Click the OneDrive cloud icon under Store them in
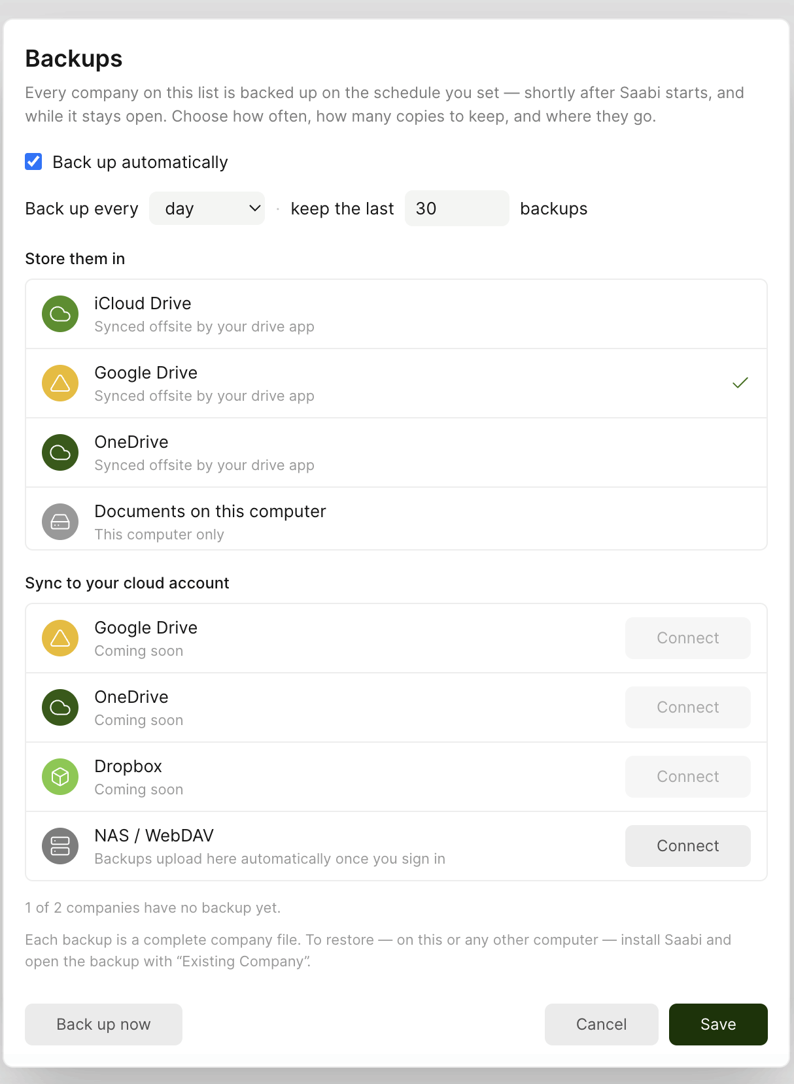Viewport: 794px width, 1084px height. [x=60, y=452]
